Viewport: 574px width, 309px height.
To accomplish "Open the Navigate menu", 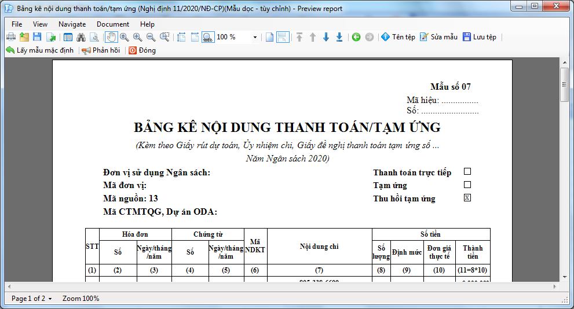I will (72, 24).
